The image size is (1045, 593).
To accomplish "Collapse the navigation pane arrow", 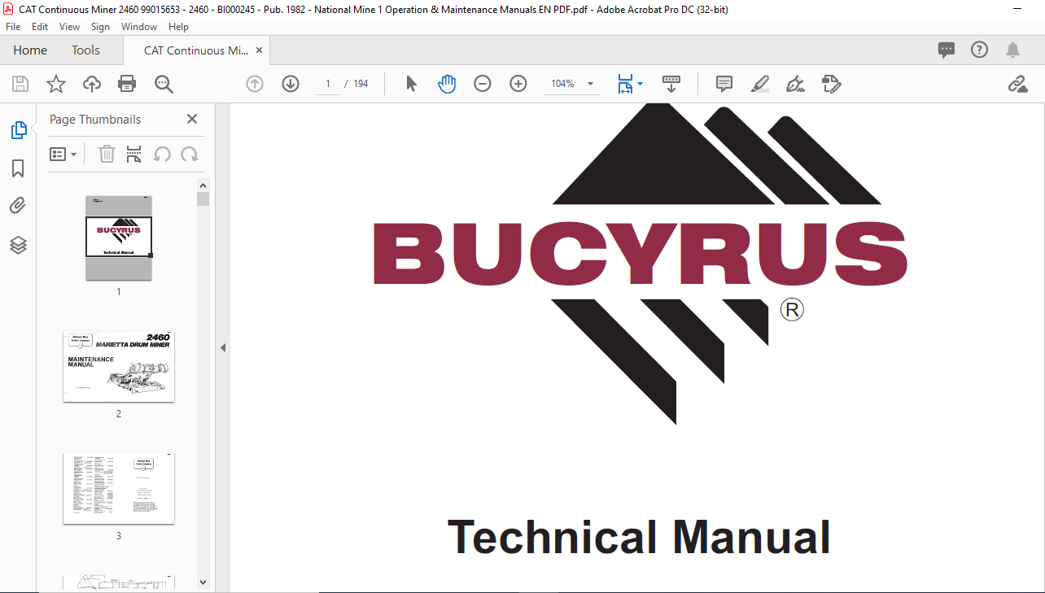I will (x=222, y=347).
